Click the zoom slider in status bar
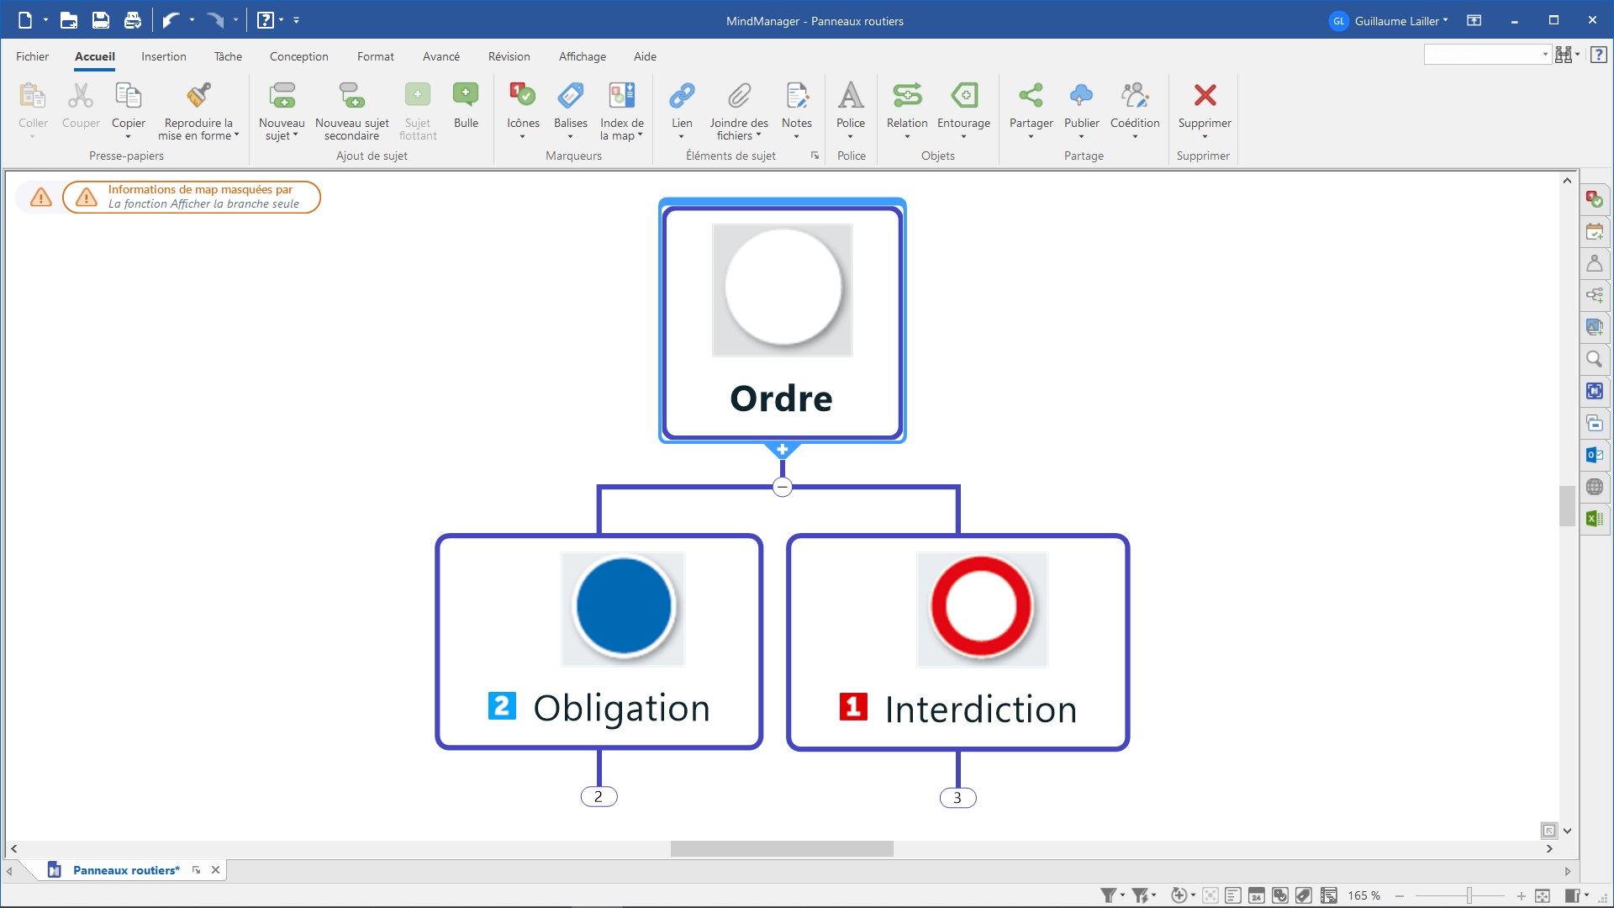Image resolution: width=1614 pixels, height=908 pixels. 1469,896
